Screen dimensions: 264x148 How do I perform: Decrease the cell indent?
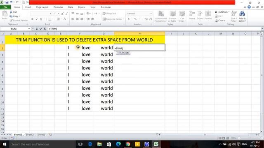coord(88,19)
